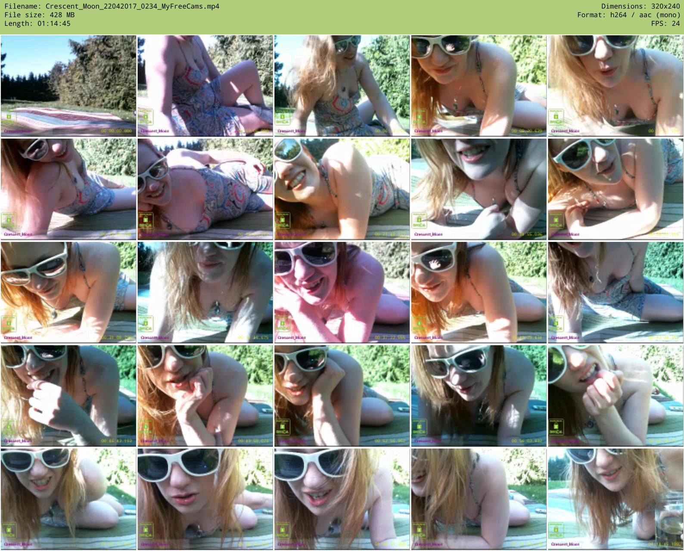Open the thumbnail stamped 00:34:15.675
684x551 pixels.
click(205, 292)
